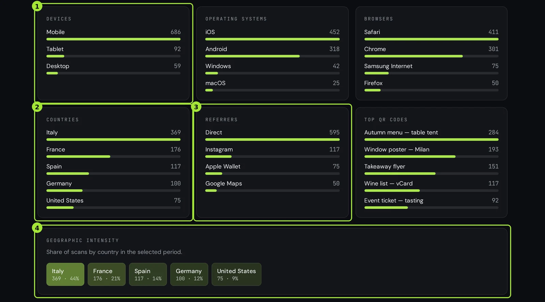Click the Instagram referrer label
Viewport: 545px width, 302px height.
219,149
